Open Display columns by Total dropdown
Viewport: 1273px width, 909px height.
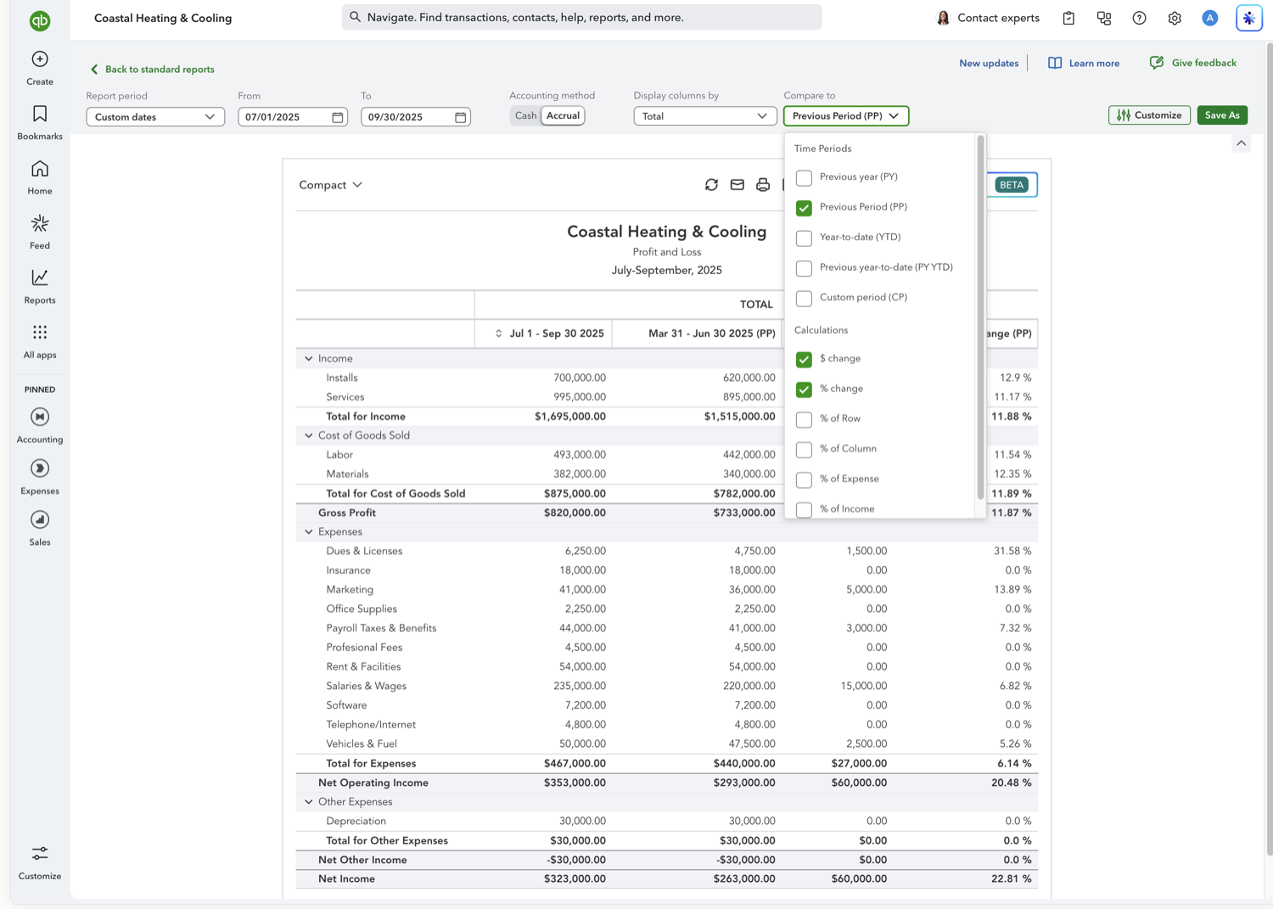[704, 116]
